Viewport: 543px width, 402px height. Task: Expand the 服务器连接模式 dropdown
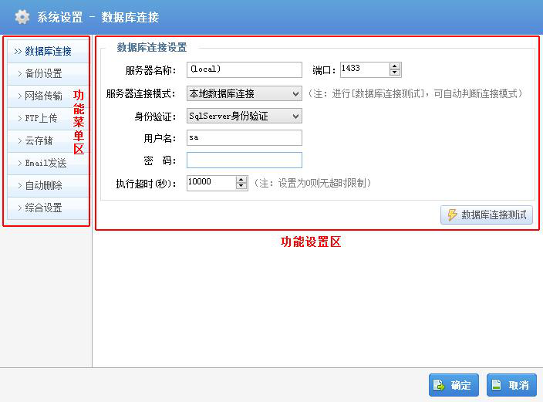tap(245, 93)
